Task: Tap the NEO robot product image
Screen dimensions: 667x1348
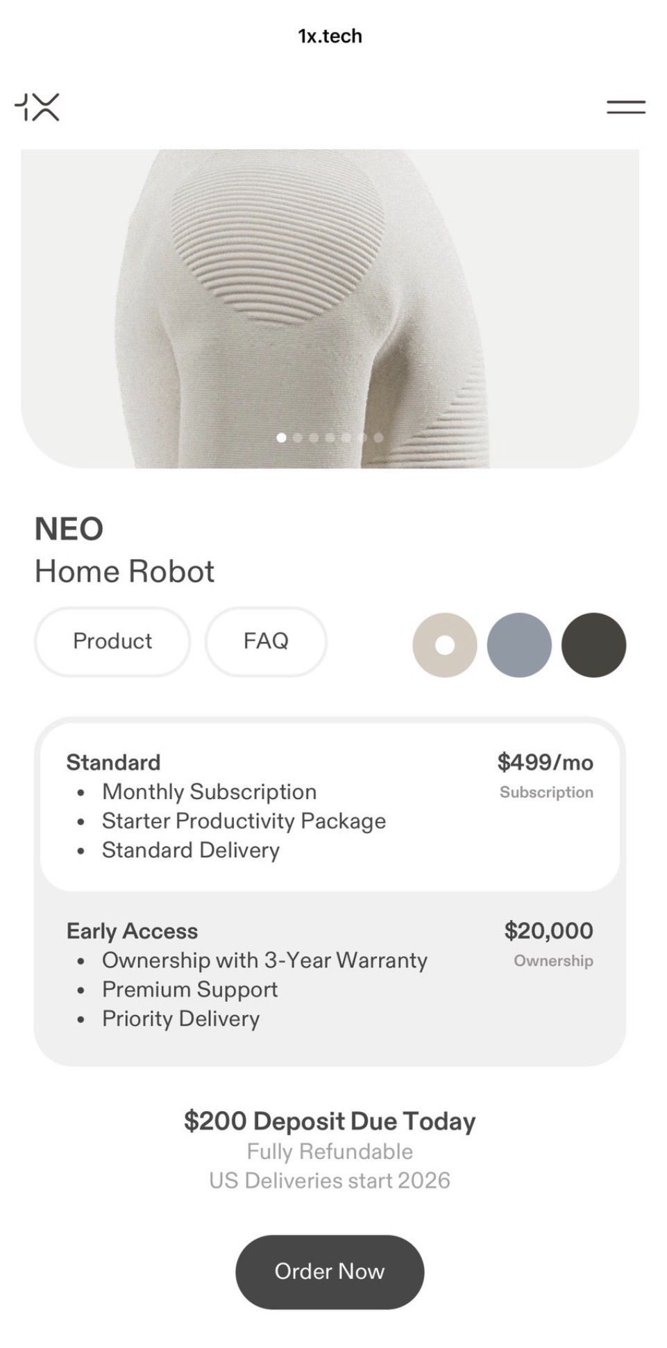Action: point(330,292)
